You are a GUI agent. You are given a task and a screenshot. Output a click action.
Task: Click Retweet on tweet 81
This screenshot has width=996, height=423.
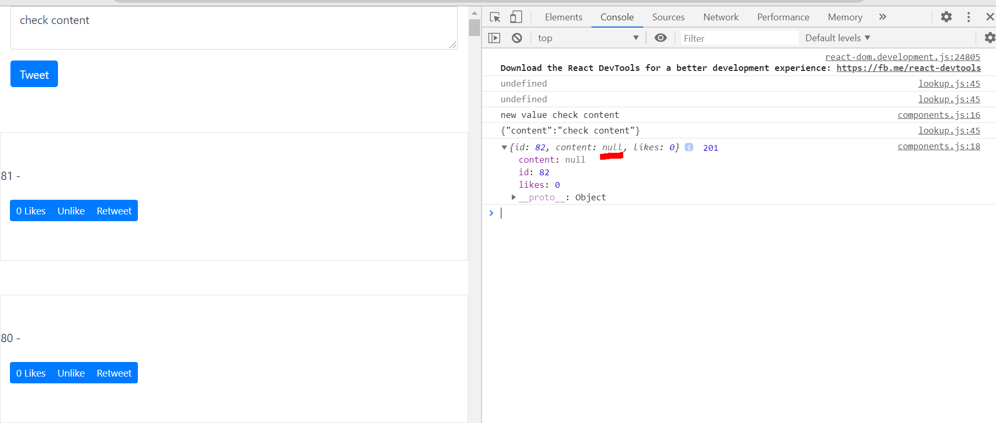[x=114, y=211]
